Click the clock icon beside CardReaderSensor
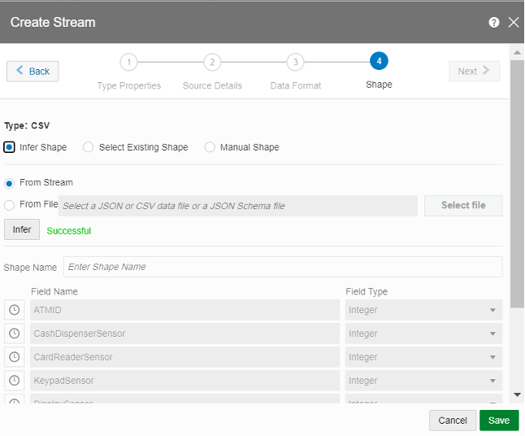The height and width of the screenshot is (436, 525). [15, 357]
